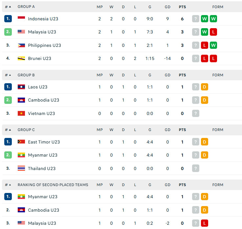Click Philippines U23 red L form badge

(x=205, y=45)
